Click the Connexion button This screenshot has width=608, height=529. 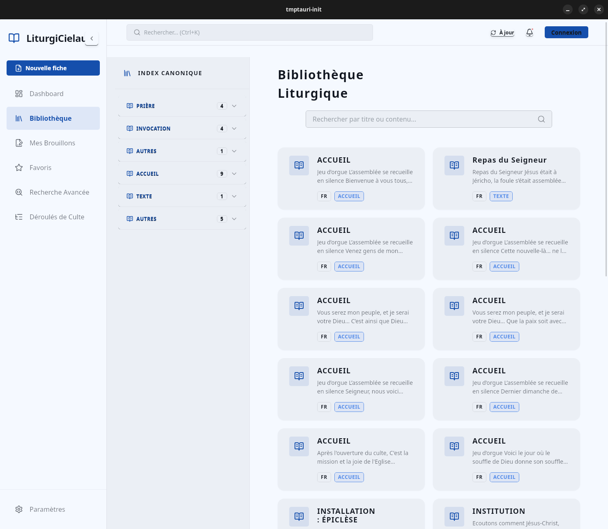[566, 32]
